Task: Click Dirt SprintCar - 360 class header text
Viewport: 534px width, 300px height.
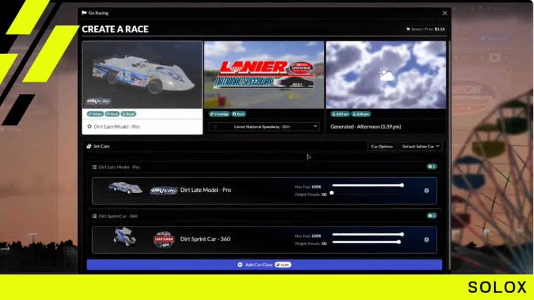Action: pyautogui.click(x=118, y=216)
